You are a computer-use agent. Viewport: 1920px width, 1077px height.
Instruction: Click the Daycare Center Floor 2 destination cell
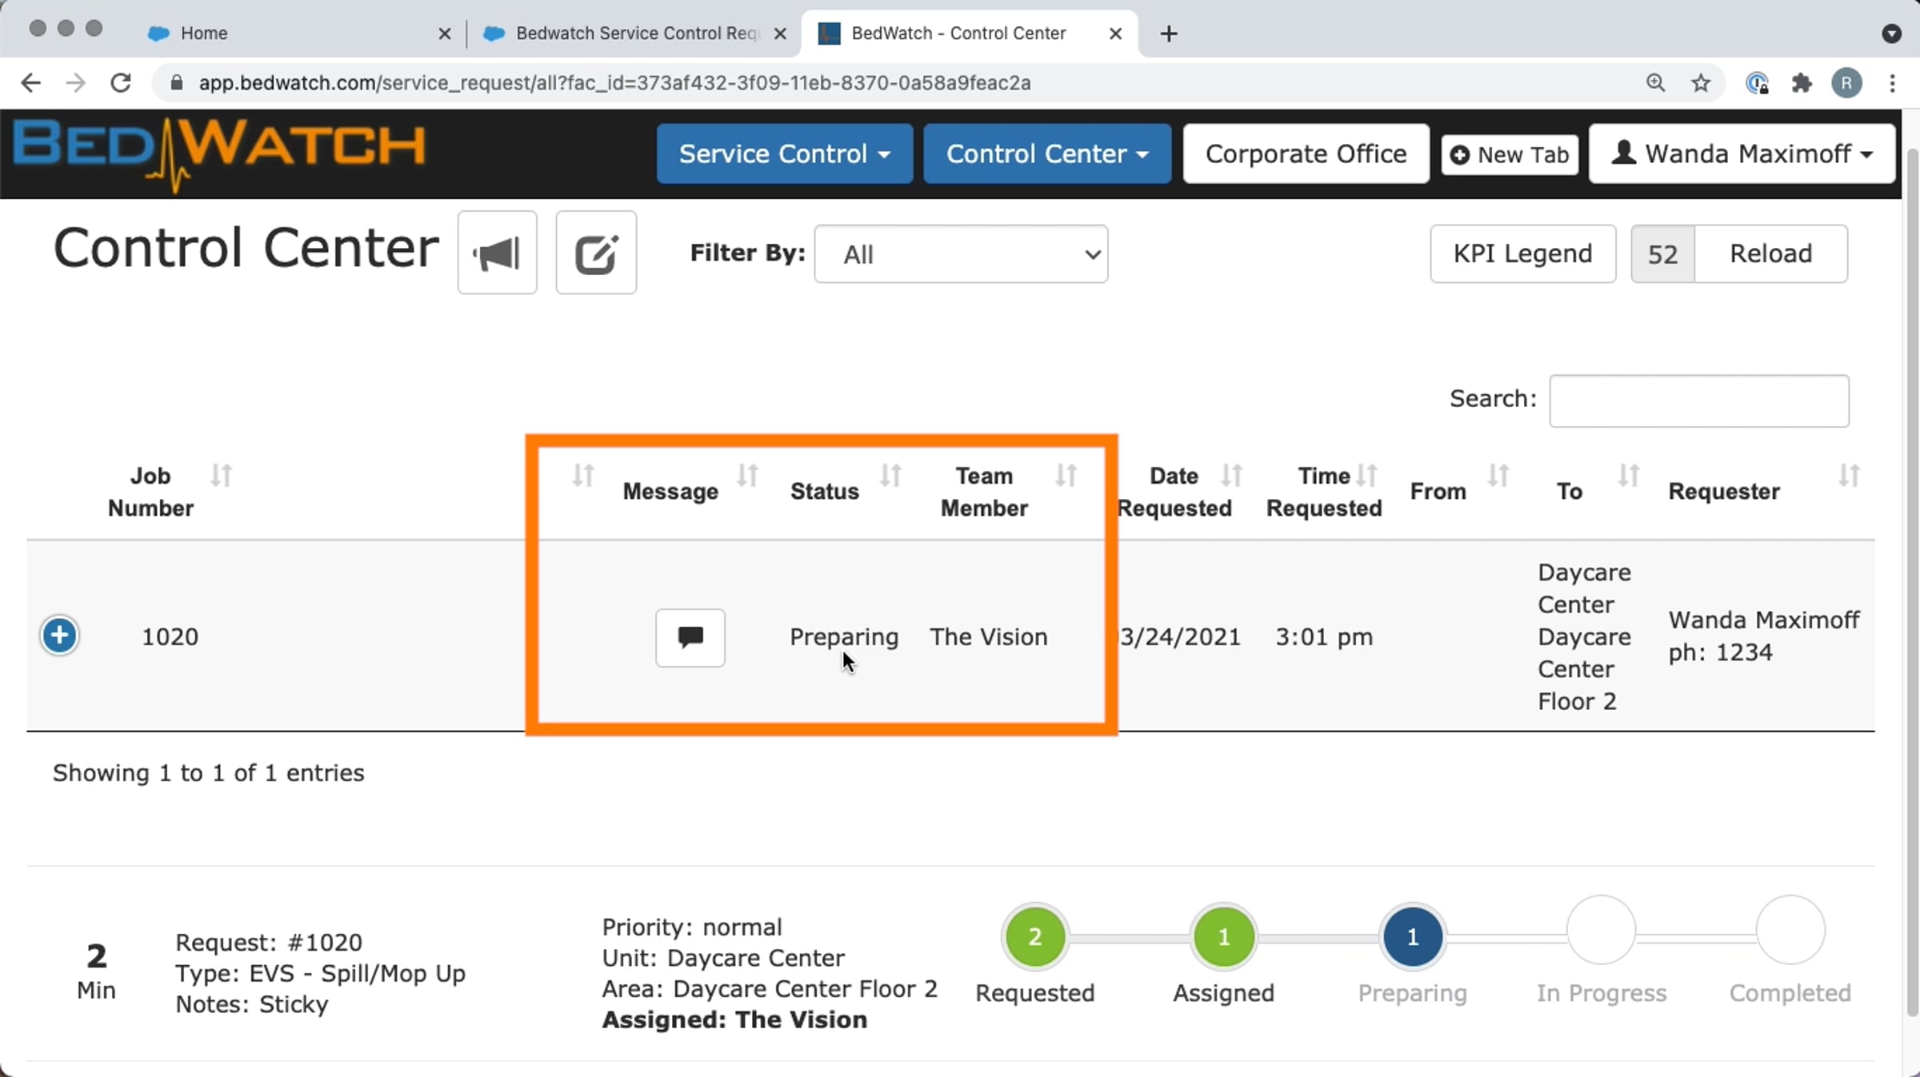pyautogui.click(x=1584, y=636)
